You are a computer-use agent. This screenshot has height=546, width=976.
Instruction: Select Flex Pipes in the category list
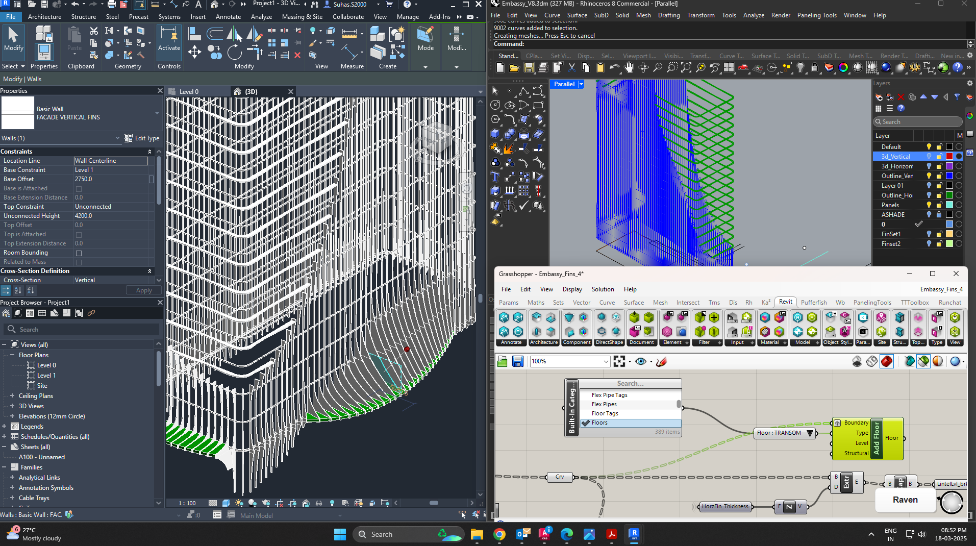604,404
